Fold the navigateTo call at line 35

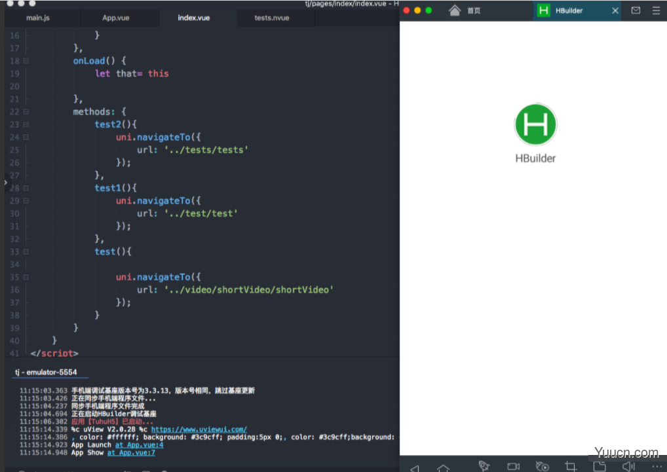pos(26,277)
